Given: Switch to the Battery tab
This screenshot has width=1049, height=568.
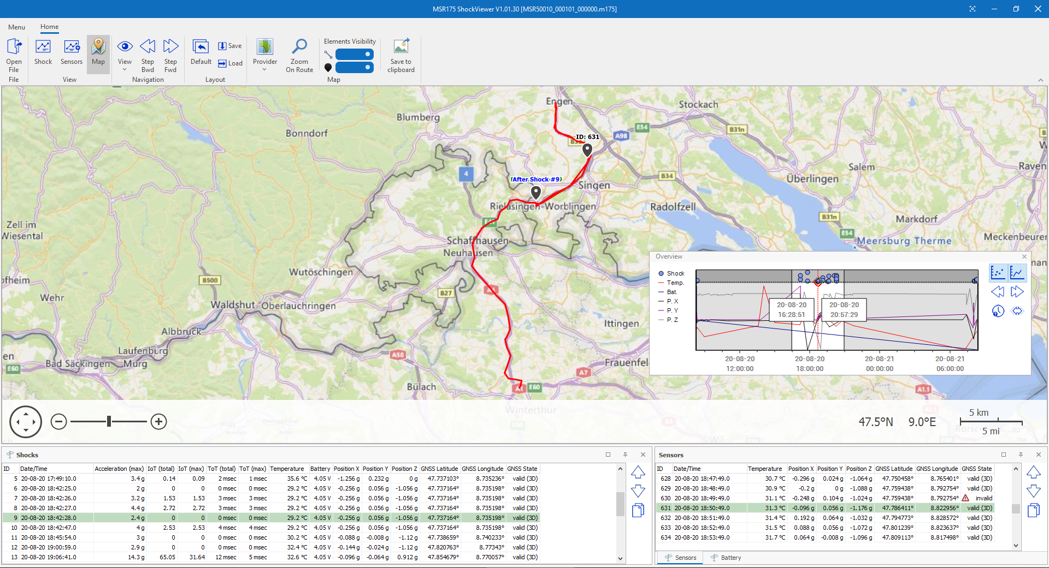Looking at the screenshot, I should click(x=726, y=558).
